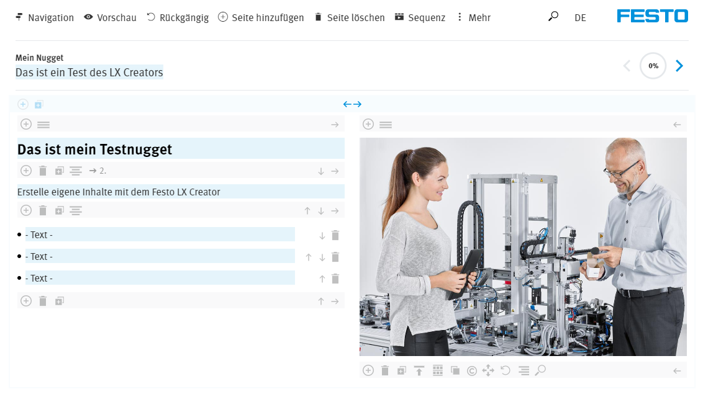Add a new element with the plus icon above the heading
This screenshot has width=703, height=397.
click(26, 124)
